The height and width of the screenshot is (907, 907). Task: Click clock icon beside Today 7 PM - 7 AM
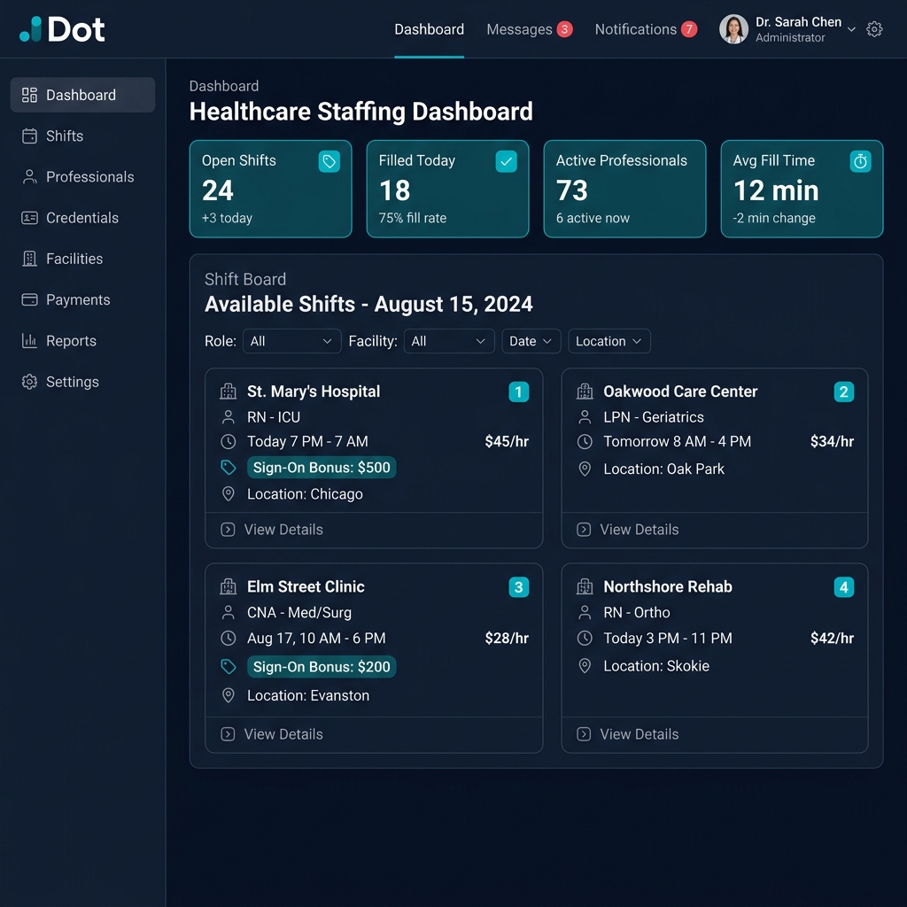point(229,442)
